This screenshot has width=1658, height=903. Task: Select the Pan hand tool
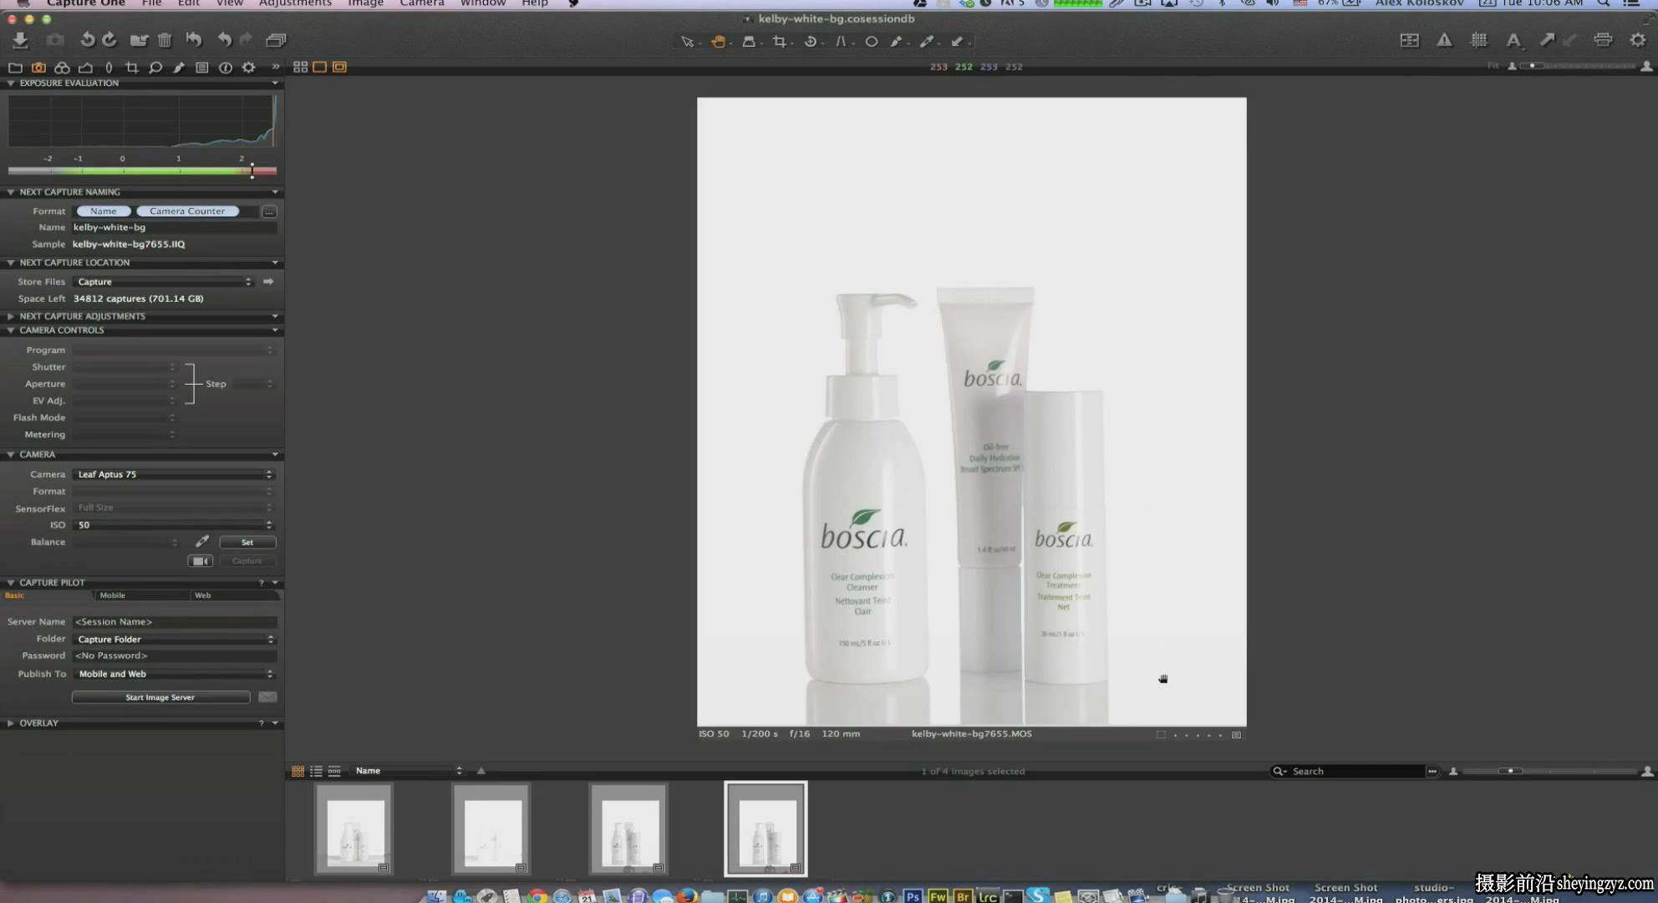pyautogui.click(x=718, y=41)
